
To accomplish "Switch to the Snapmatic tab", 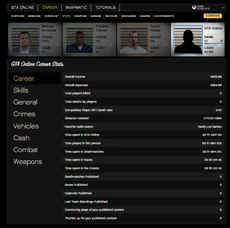I will click(76, 7).
